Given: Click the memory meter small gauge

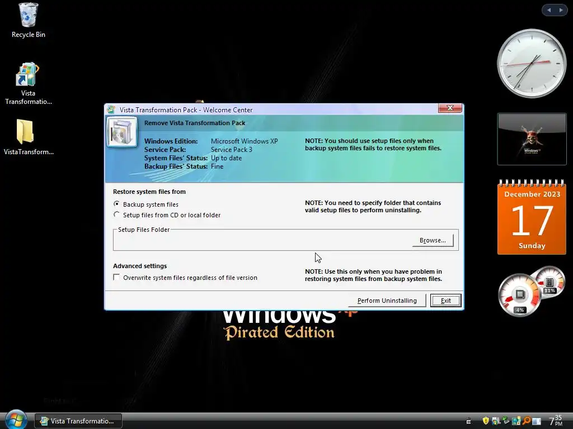Looking at the screenshot, I should (550, 282).
